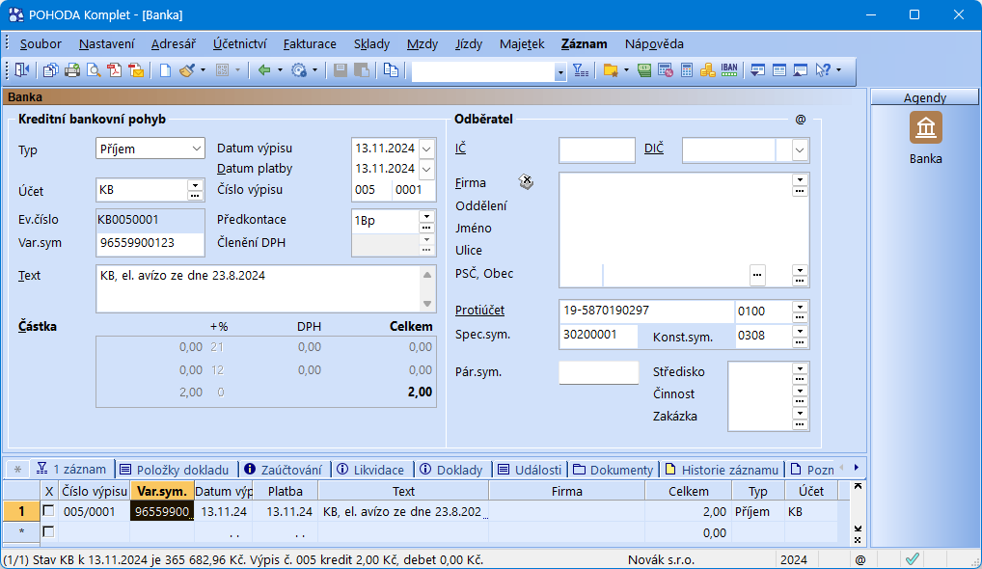
Task: Click the copy documents toolbar icon
Action: [51, 70]
